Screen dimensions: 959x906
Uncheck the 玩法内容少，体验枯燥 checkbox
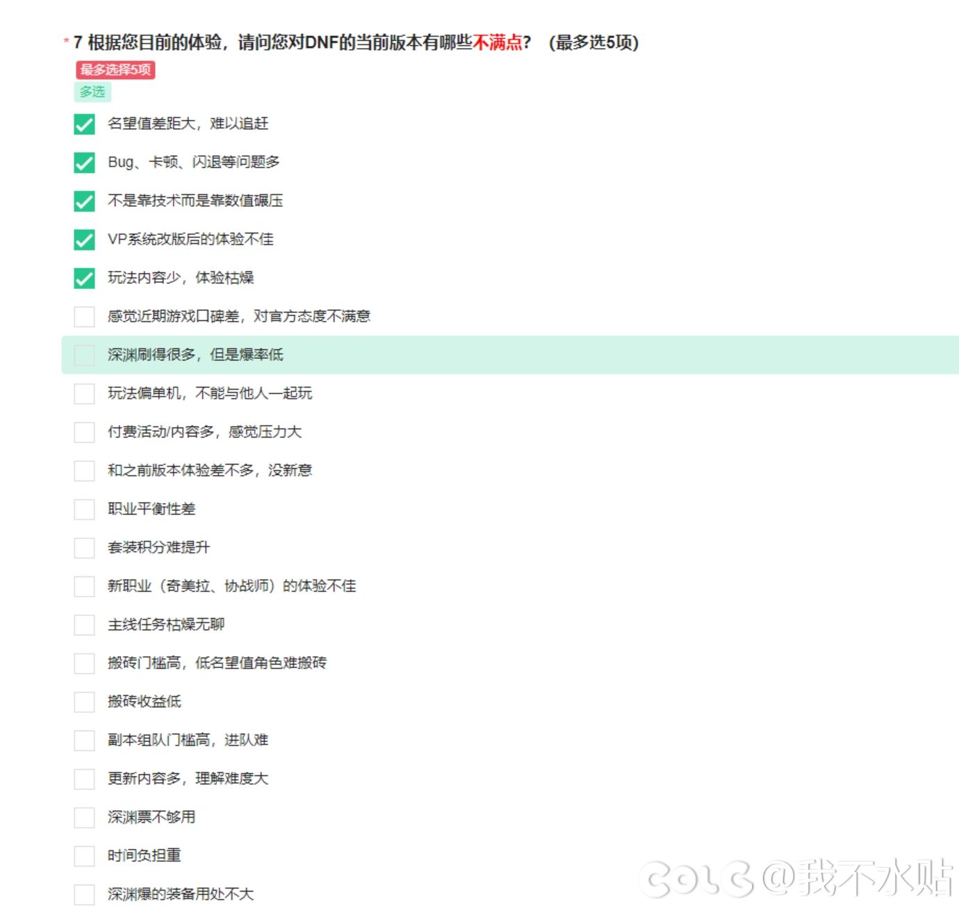pyautogui.click(x=84, y=278)
